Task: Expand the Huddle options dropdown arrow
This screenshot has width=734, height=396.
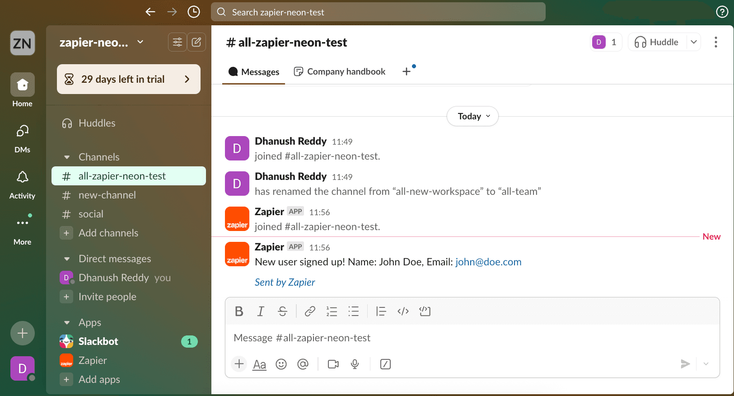Action: coord(694,42)
